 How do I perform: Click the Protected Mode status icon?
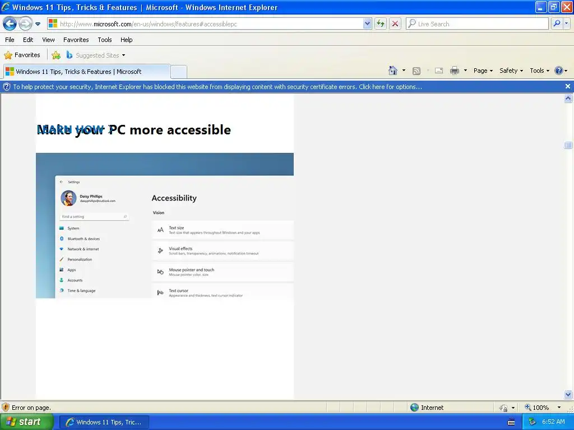tap(504, 408)
